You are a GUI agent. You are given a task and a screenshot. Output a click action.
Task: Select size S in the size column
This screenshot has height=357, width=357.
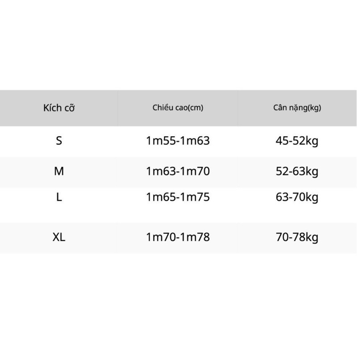click(59, 141)
